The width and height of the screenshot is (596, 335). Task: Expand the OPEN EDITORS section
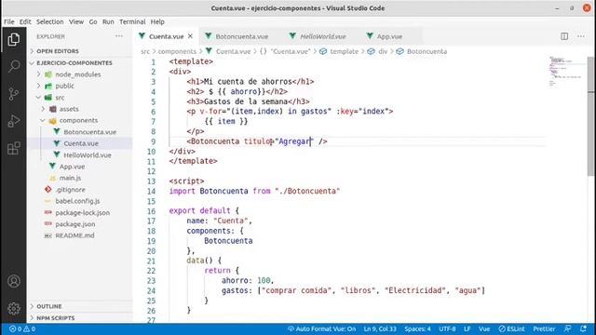[x=58, y=51]
